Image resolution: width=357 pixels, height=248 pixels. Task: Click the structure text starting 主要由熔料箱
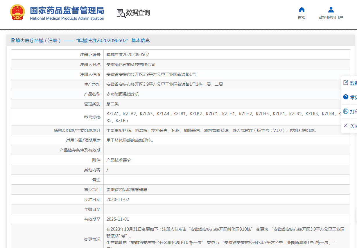pyautogui.click(x=212, y=130)
